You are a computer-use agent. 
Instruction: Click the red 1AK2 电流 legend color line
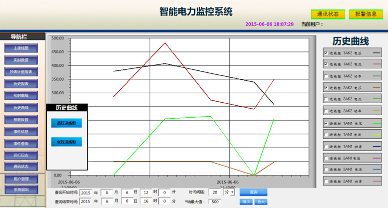point(377,64)
